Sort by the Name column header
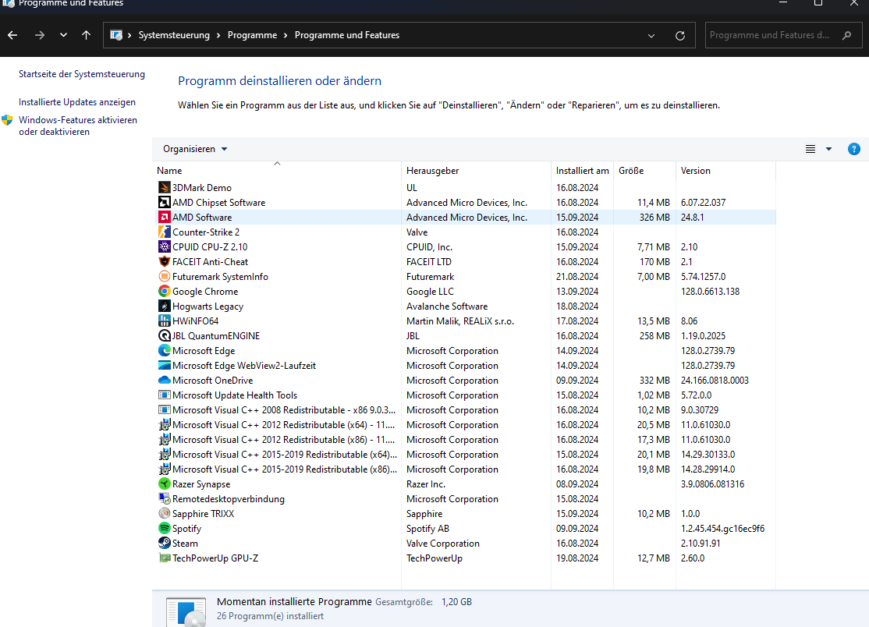 click(277, 171)
